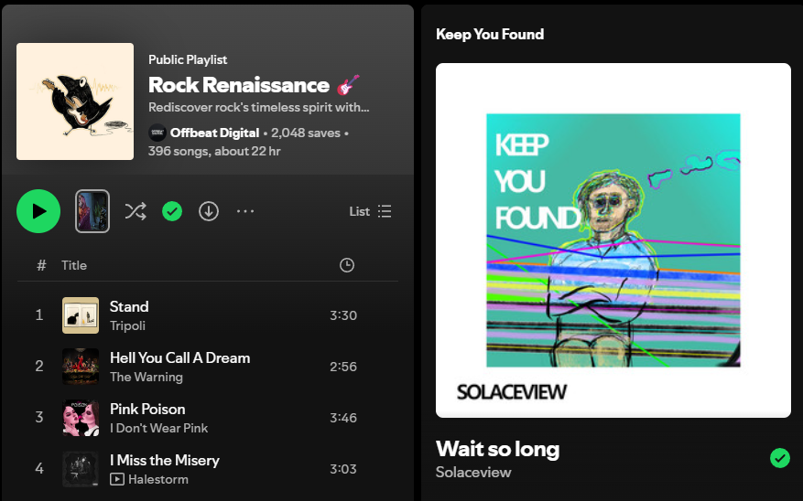
Task: Open the Solaceview artist link
Action: click(473, 473)
